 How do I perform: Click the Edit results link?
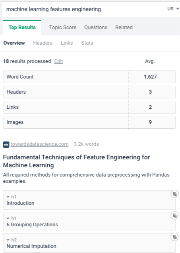click(x=58, y=61)
